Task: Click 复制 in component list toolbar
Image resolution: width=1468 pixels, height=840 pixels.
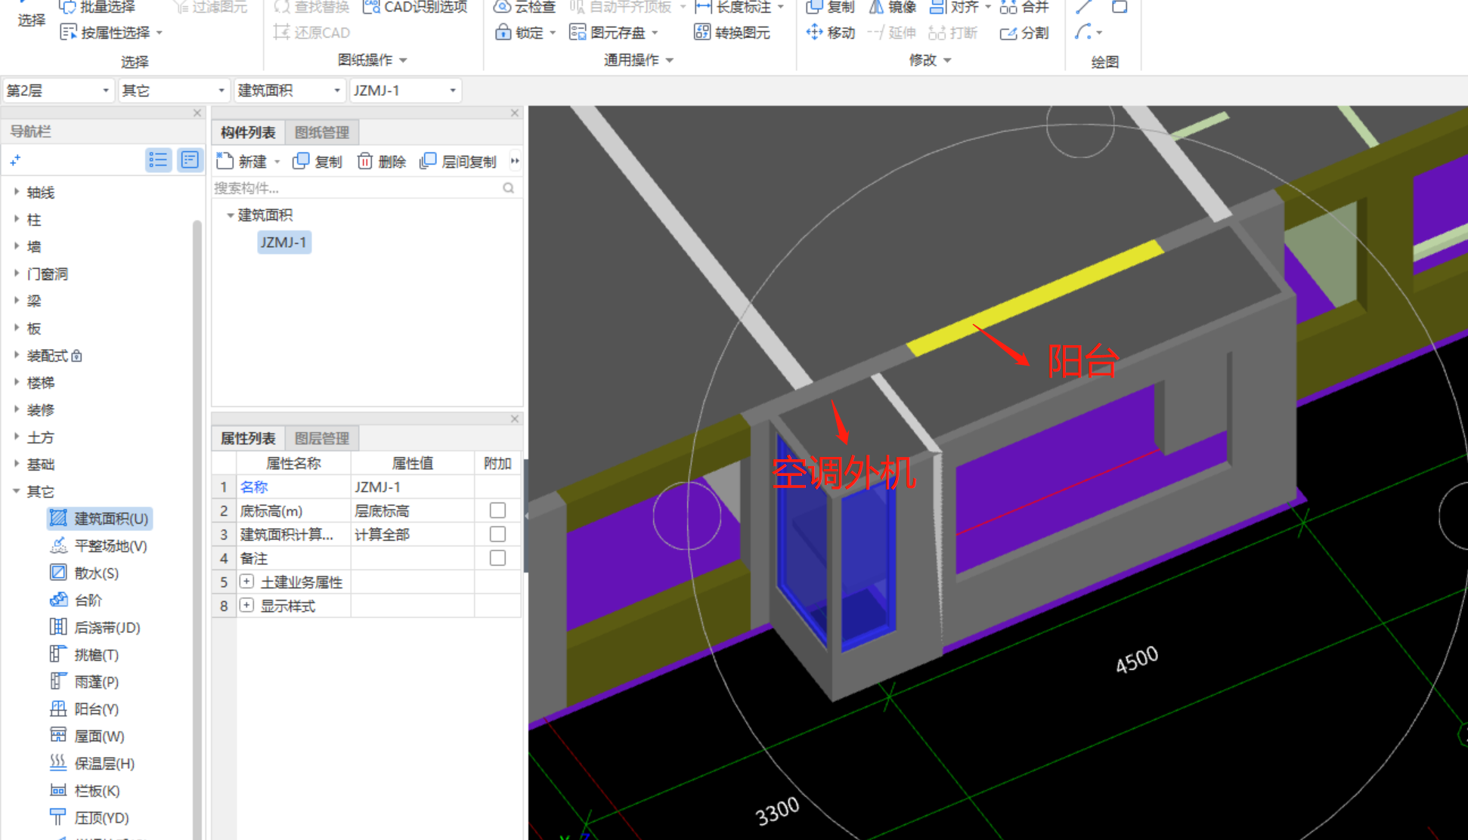Action: [x=317, y=161]
